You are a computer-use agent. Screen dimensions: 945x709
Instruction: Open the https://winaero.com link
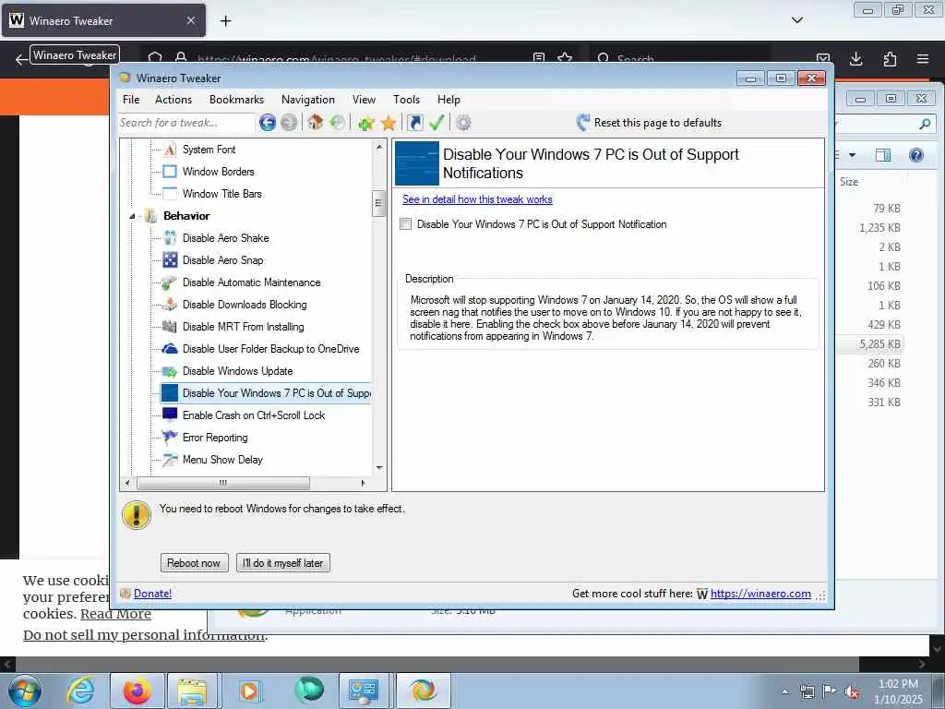pyautogui.click(x=760, y=594)
